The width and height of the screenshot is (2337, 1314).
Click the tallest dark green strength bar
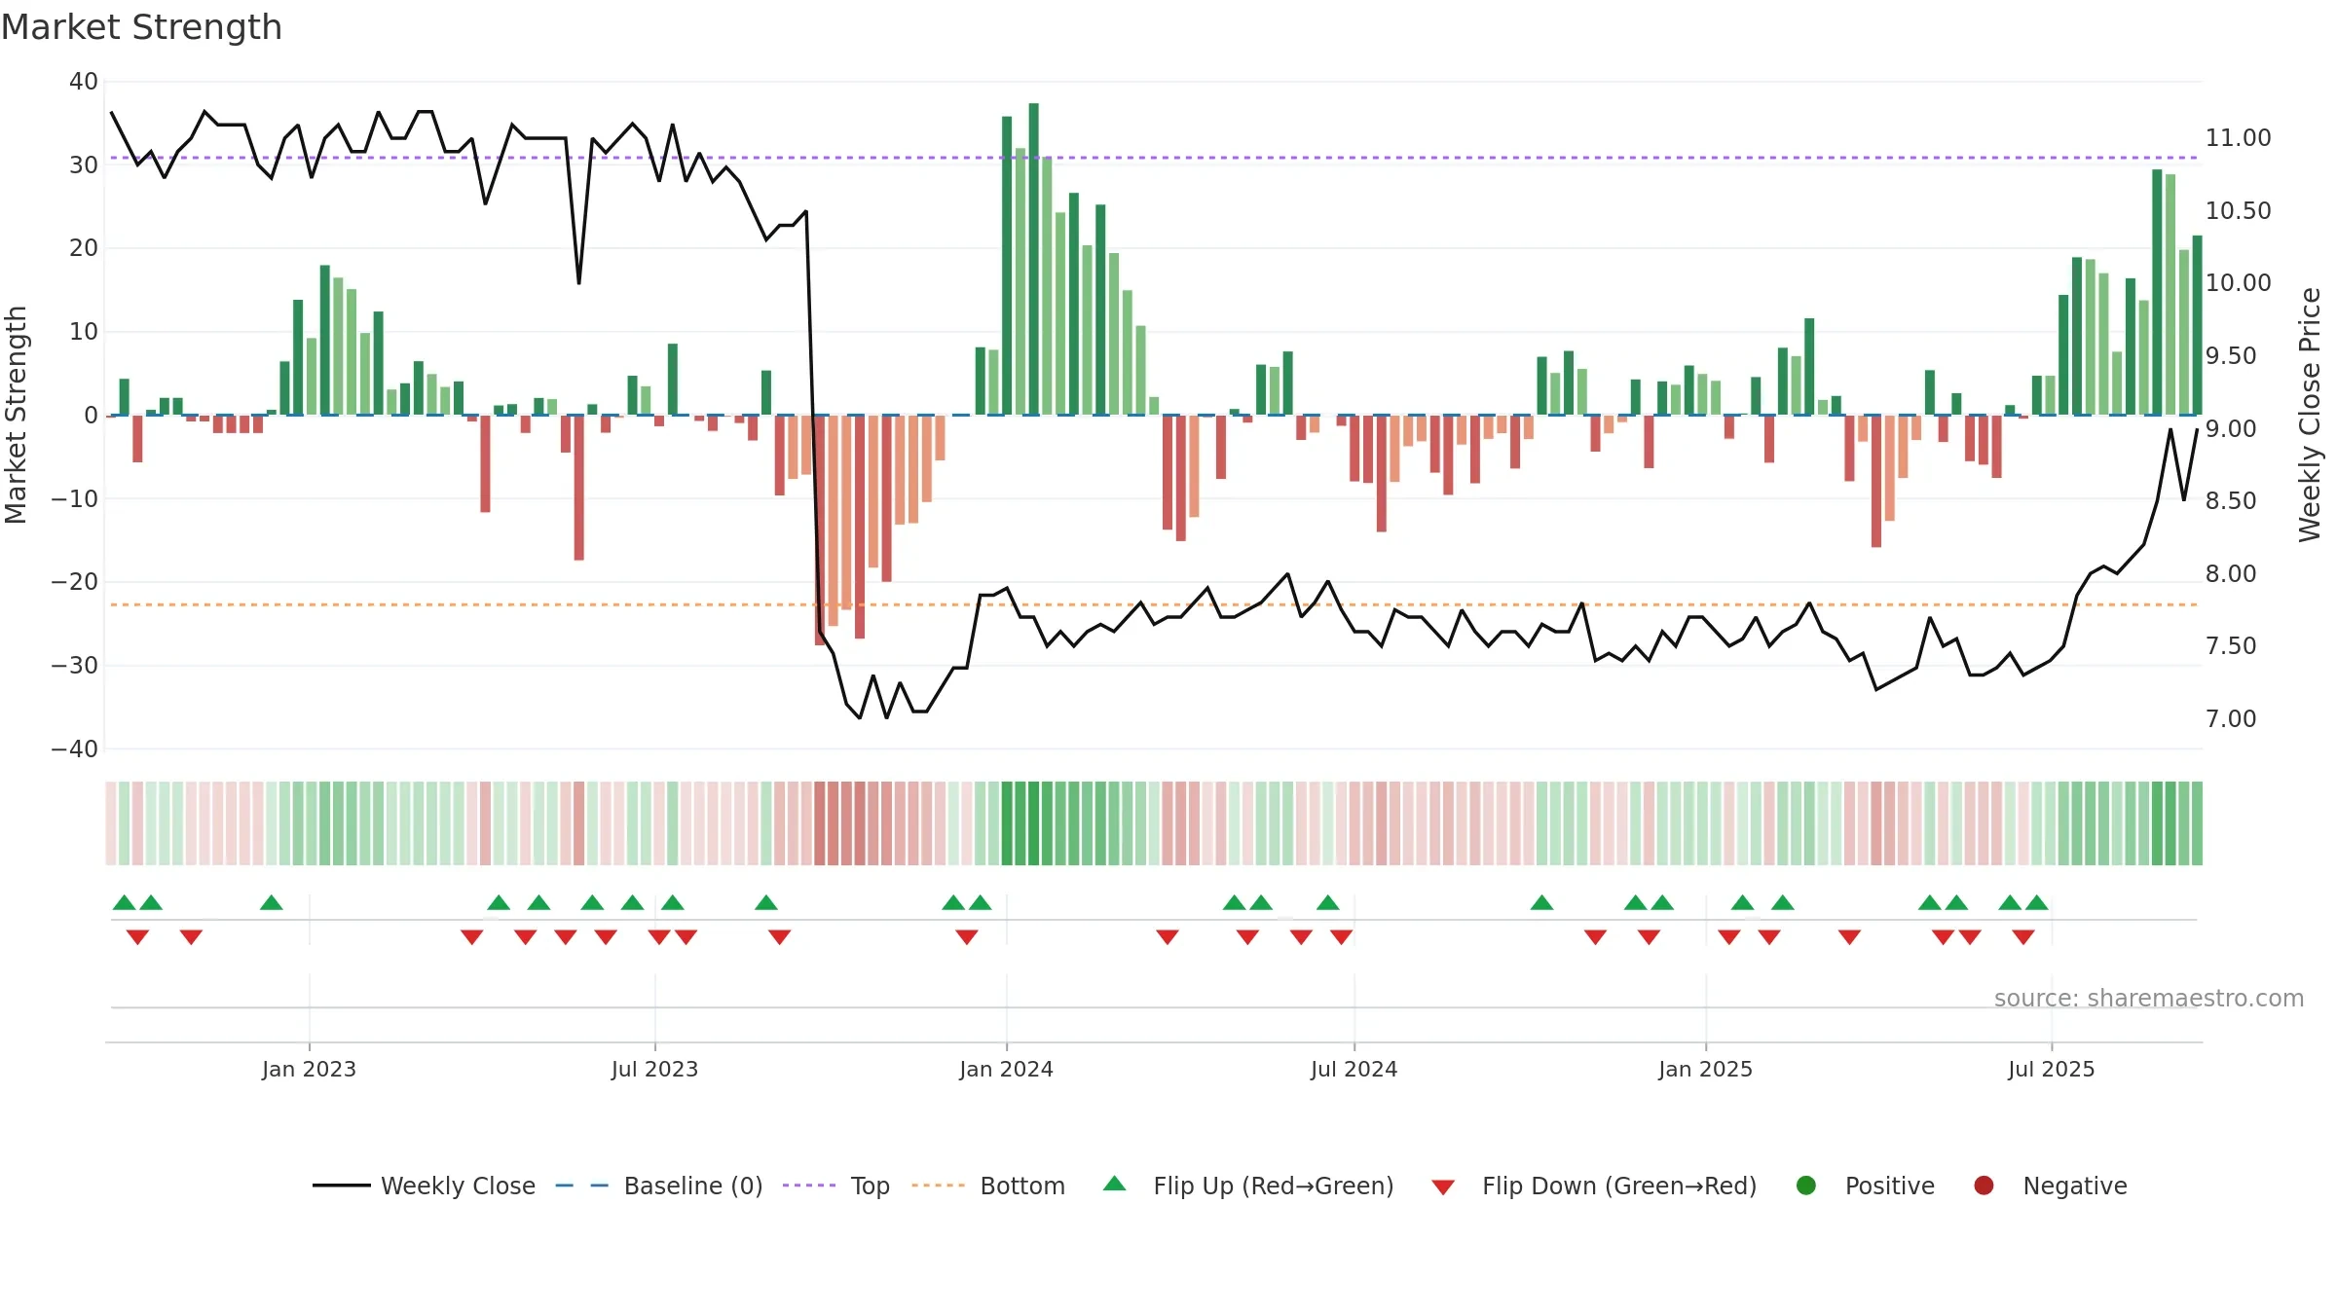point(1033,259)
